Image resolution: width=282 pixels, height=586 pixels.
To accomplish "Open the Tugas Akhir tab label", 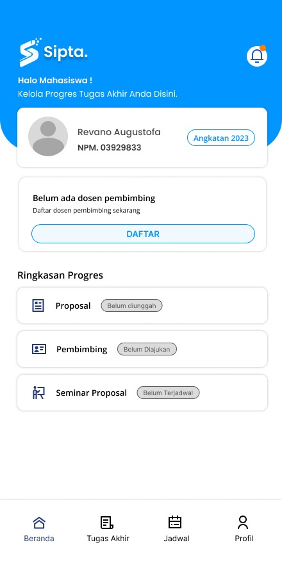I will click(x=108, y=539).
